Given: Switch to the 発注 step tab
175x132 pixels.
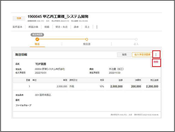Looking at the screenshot, I should (37, 44).
